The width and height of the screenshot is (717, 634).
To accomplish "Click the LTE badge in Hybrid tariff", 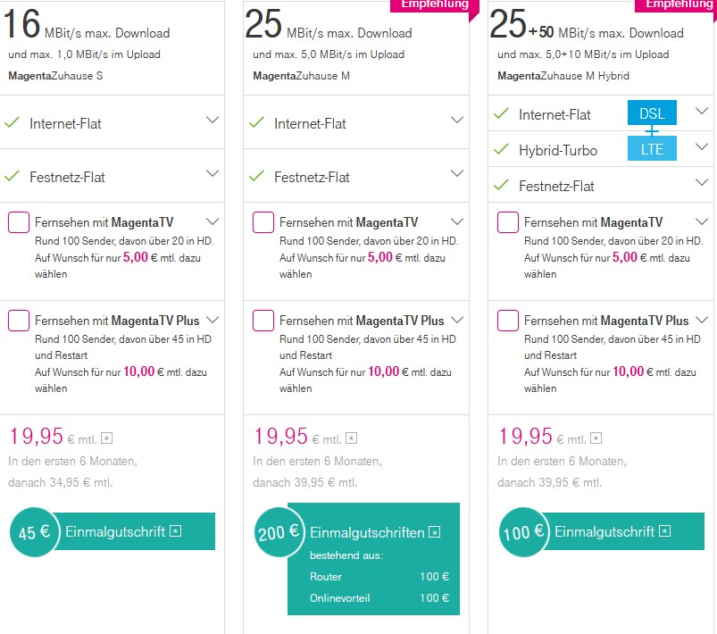I will 652,148.
